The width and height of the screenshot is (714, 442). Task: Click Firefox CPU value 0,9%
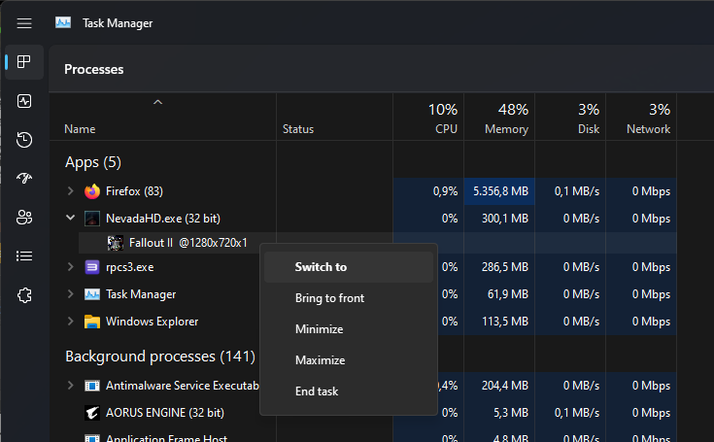pyautogui.click(x=445, y=191)
